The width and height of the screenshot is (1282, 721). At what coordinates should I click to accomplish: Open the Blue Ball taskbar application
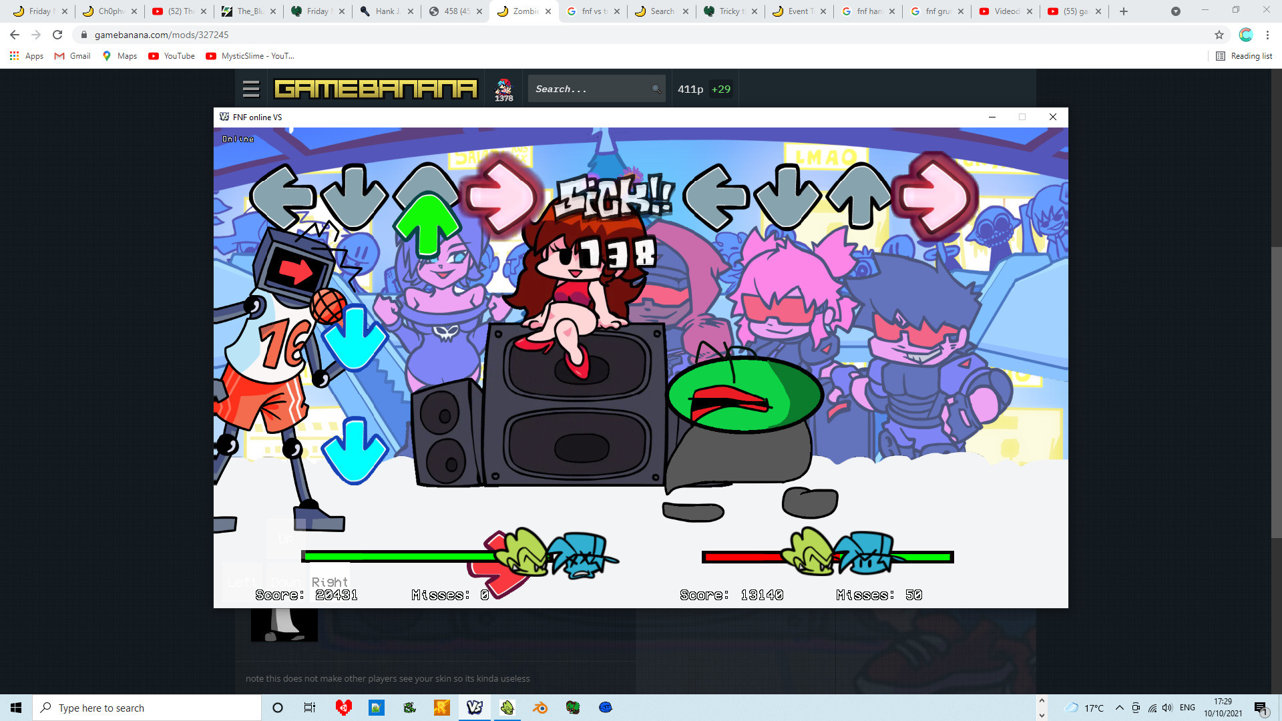(x=605, y=708)
